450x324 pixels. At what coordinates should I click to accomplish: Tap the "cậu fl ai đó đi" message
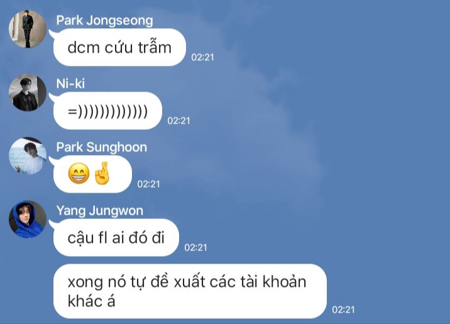click(x=116, y=237)
